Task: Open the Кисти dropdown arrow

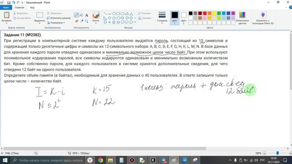Action: pos(96,23)
